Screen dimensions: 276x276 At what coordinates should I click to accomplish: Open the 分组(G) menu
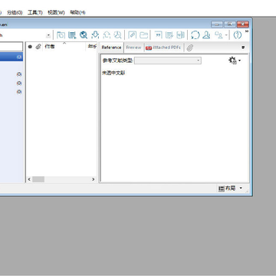pos(15,12)
